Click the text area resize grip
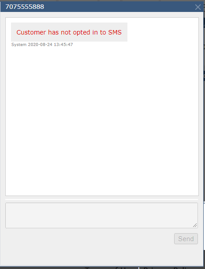The height and width of the screenshot is (269, 205). (x=195, y=225)
